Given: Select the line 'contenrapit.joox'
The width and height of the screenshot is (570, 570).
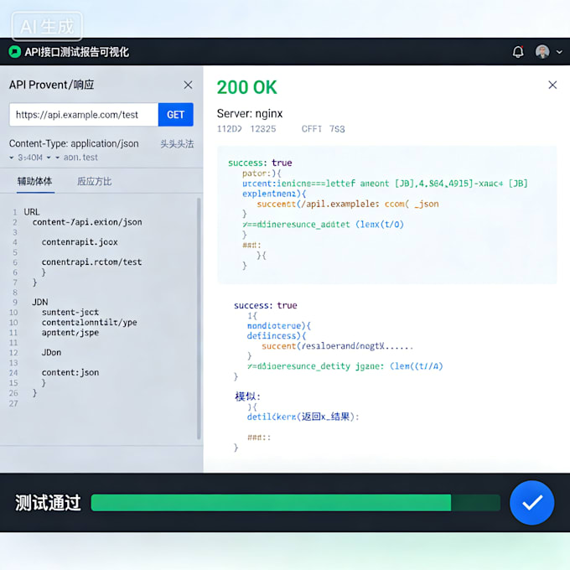Looking at the screenshot, I should tap(80, 242).
